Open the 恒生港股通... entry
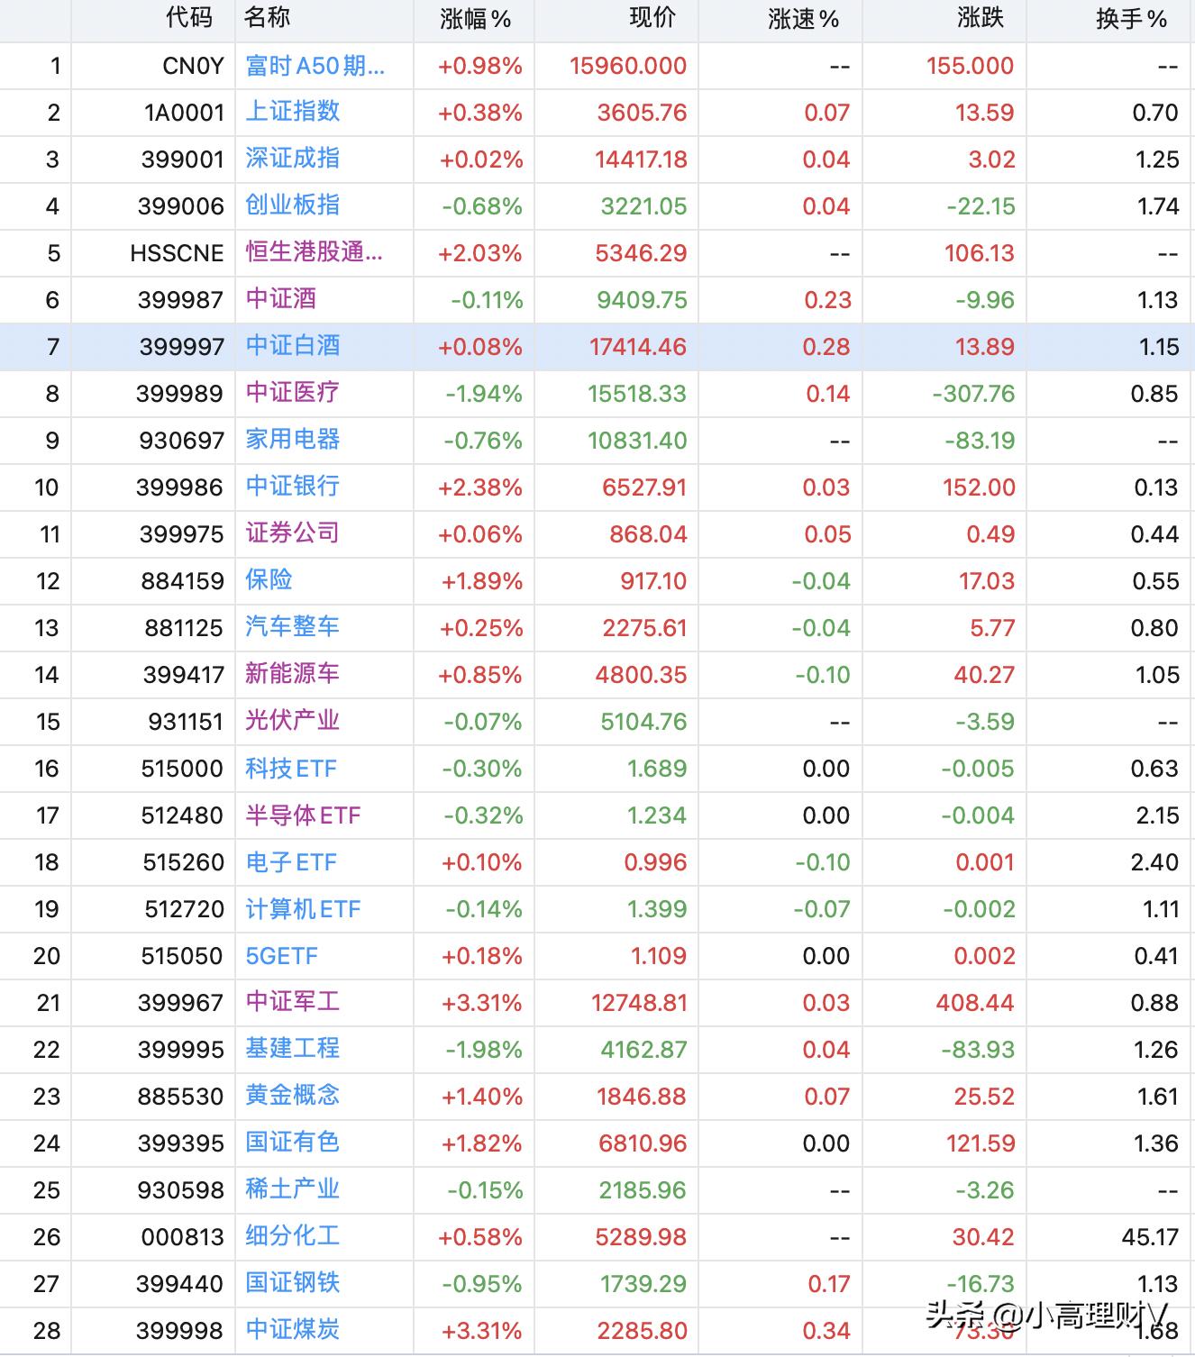This screenshot has height=1357, width=1195. pyautogui.click(x=315, y=252)
